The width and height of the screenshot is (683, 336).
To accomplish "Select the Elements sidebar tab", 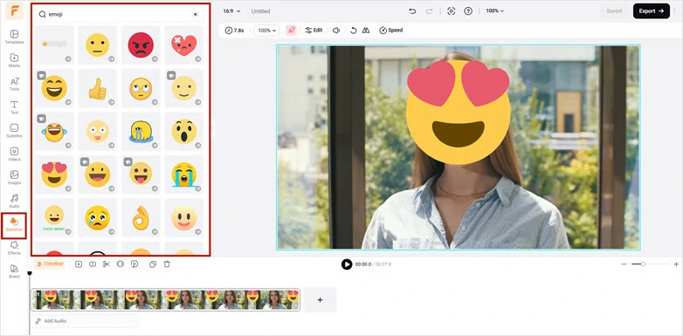I will [14, 225].
